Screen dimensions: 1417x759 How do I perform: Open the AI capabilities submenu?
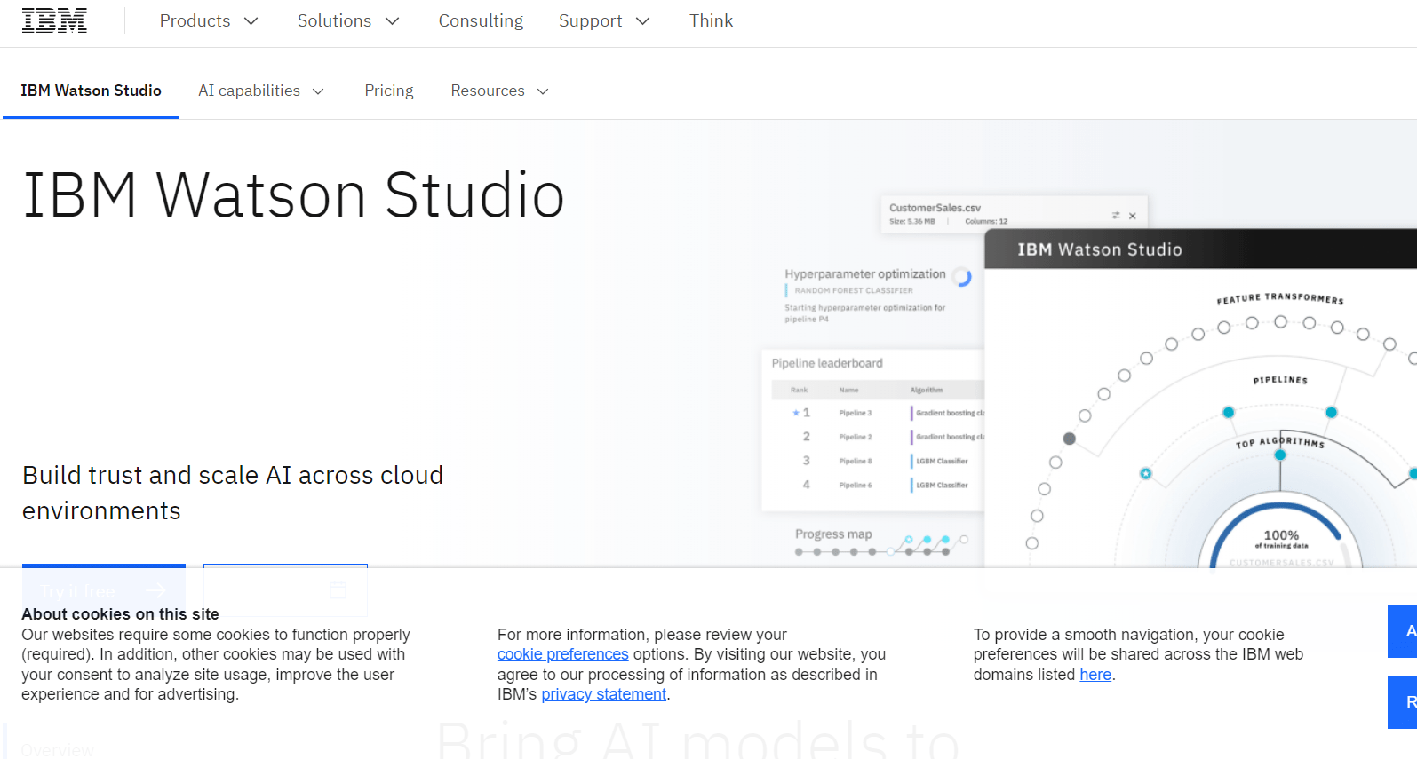[x=261, y=91]
